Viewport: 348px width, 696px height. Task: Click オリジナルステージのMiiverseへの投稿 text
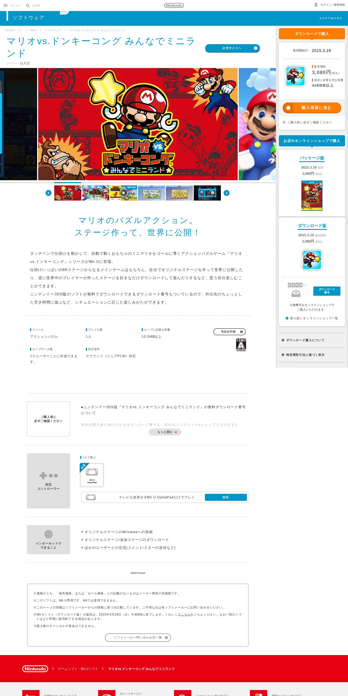(118, 532)
